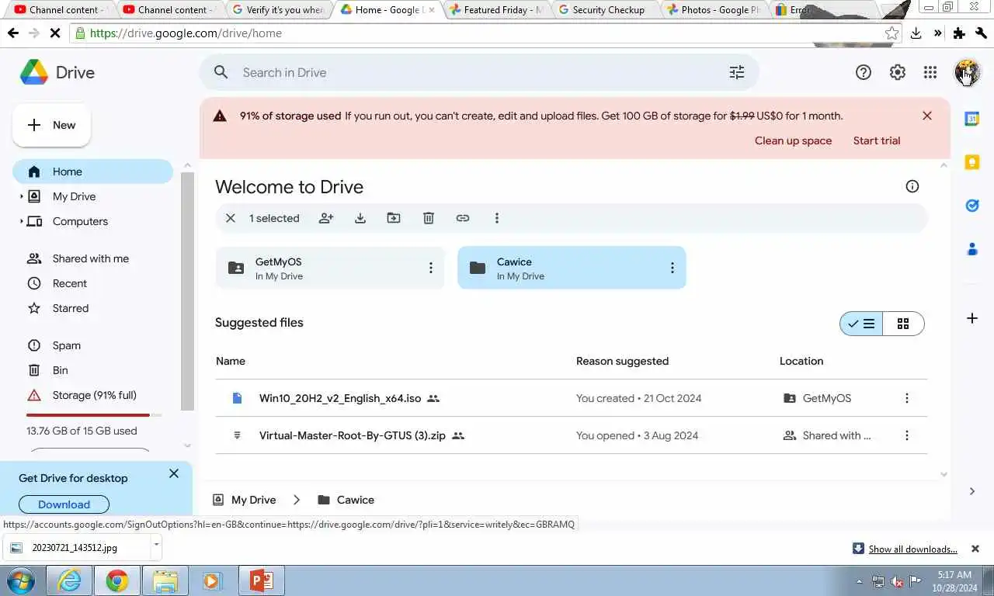994x596 pixels.
Task: Switch to Photos - Google tab
Action: [714, 10]
